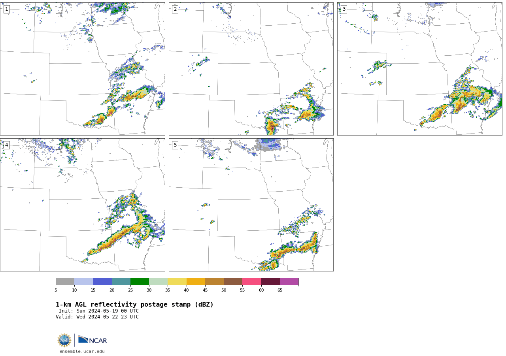The width and height of the screenshot is (506, 356).
Task: Click the colorbar tick label 5
Action: (56, 290)
